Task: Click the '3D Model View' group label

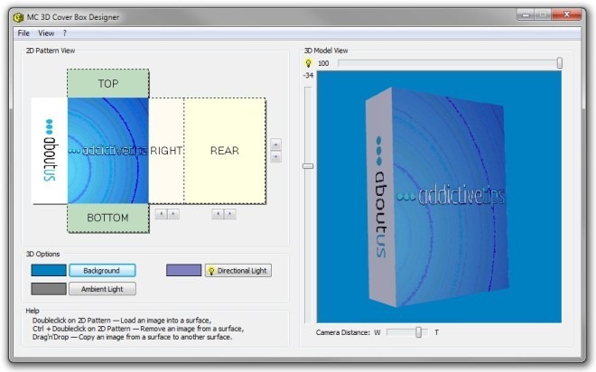Action: pos(326,51)
